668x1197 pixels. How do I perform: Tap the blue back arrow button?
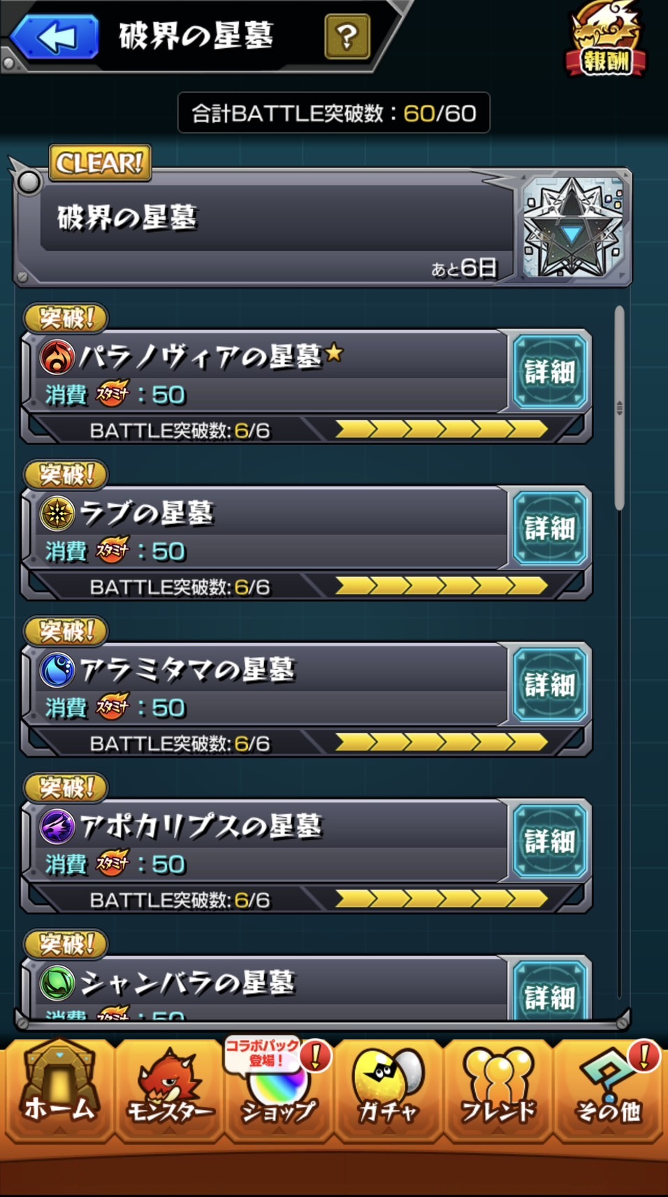[55, 36]
